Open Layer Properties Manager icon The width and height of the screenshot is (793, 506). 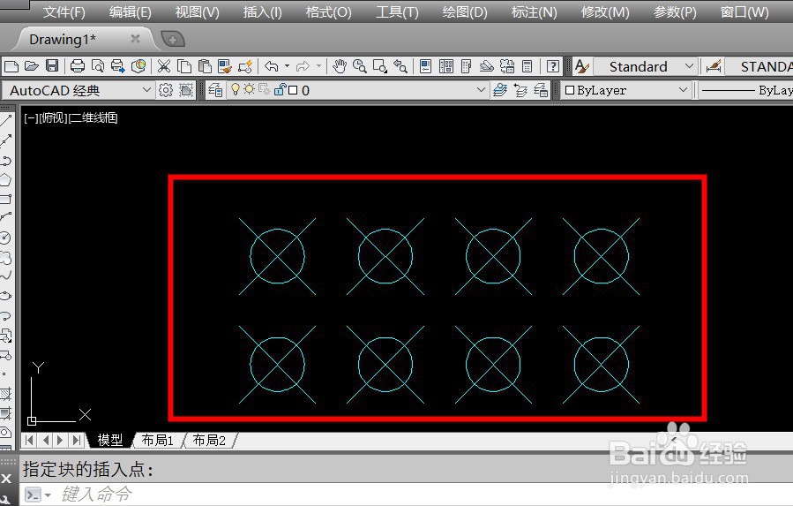215,90
